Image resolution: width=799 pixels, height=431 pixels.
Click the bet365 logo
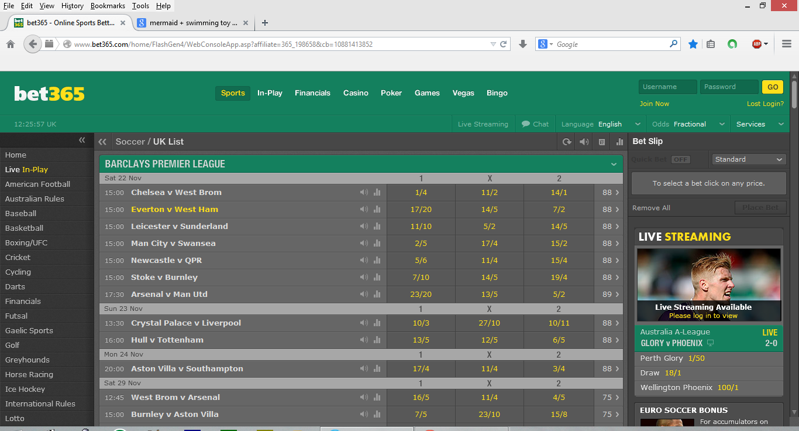pyautogui.click(x=49, y=94)
